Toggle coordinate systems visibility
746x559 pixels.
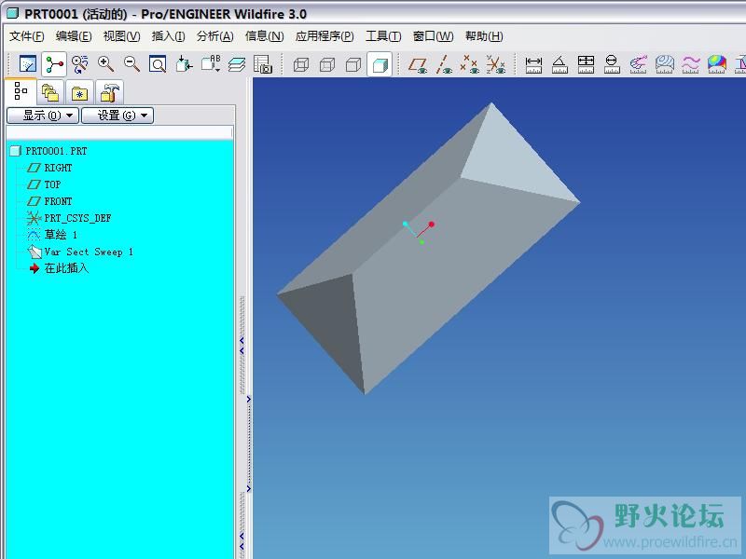point(495,64)
